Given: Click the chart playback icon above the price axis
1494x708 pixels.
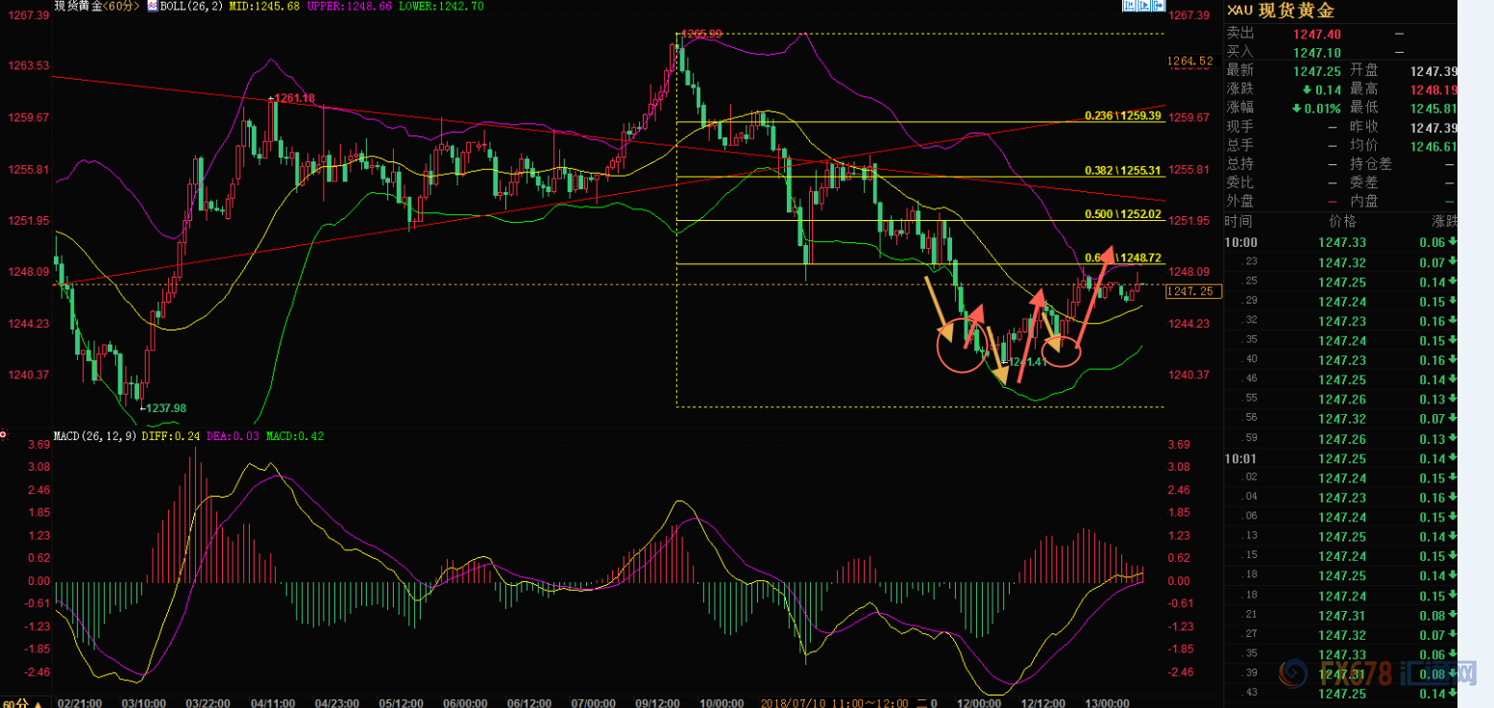Looking at the screenshot, I should coord(1144,5).
